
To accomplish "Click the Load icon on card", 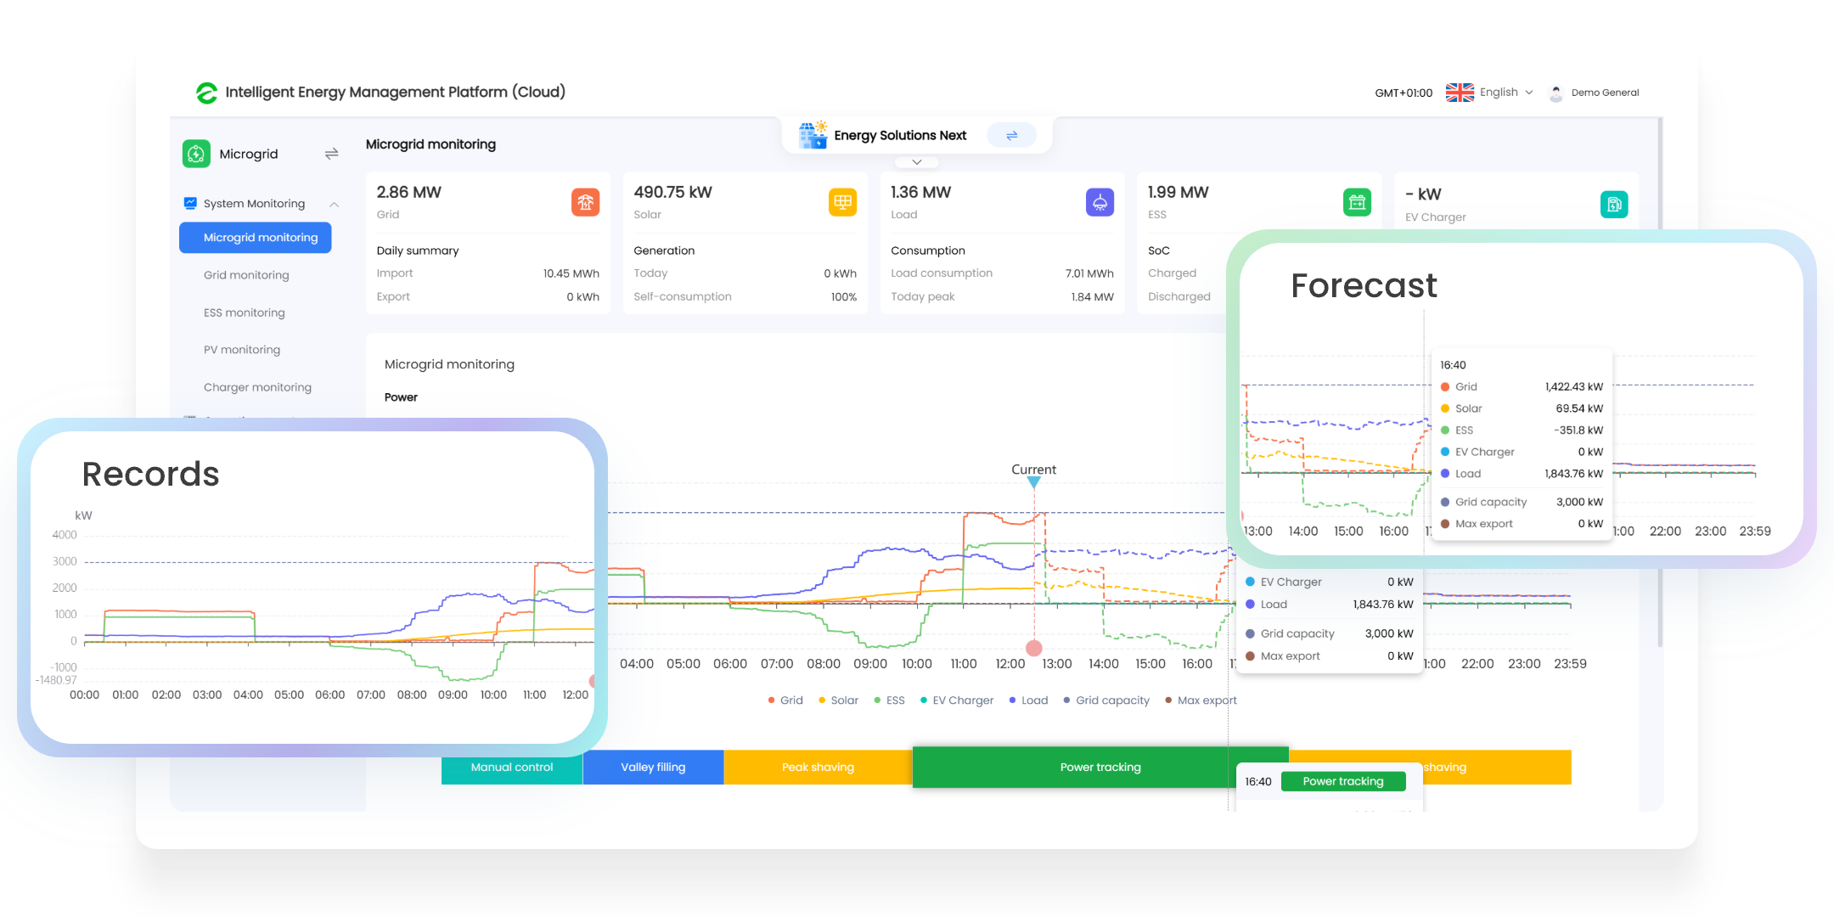I will tap(1100, 202).
